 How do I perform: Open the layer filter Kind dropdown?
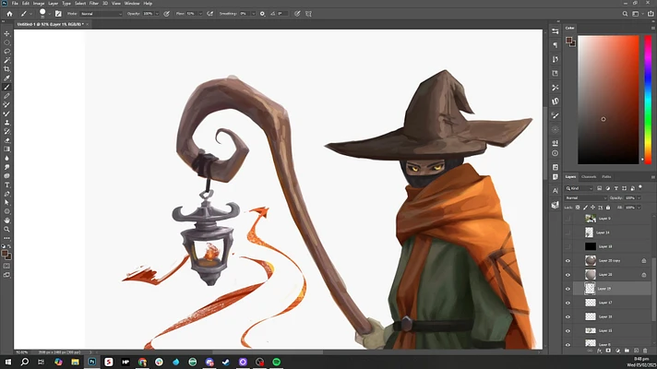(x=579, y=188)
